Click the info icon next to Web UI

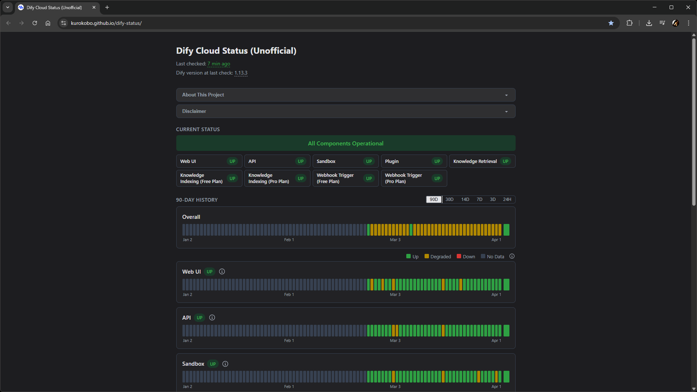pyautogui.click(x=222, y=271)
